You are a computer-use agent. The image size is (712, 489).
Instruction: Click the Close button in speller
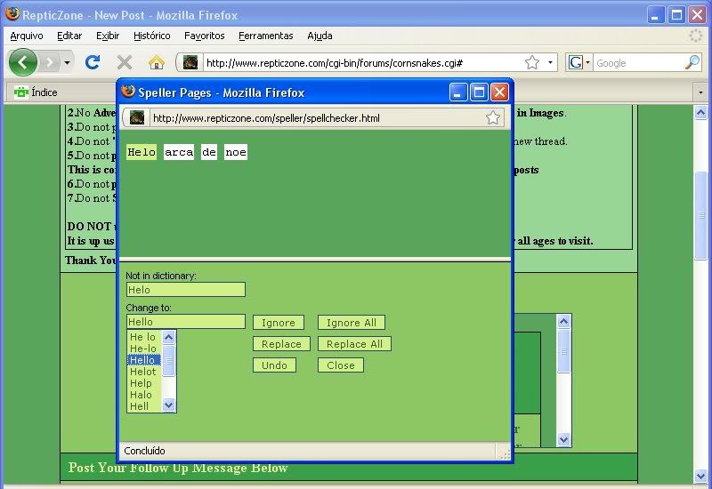coord(341,365)
